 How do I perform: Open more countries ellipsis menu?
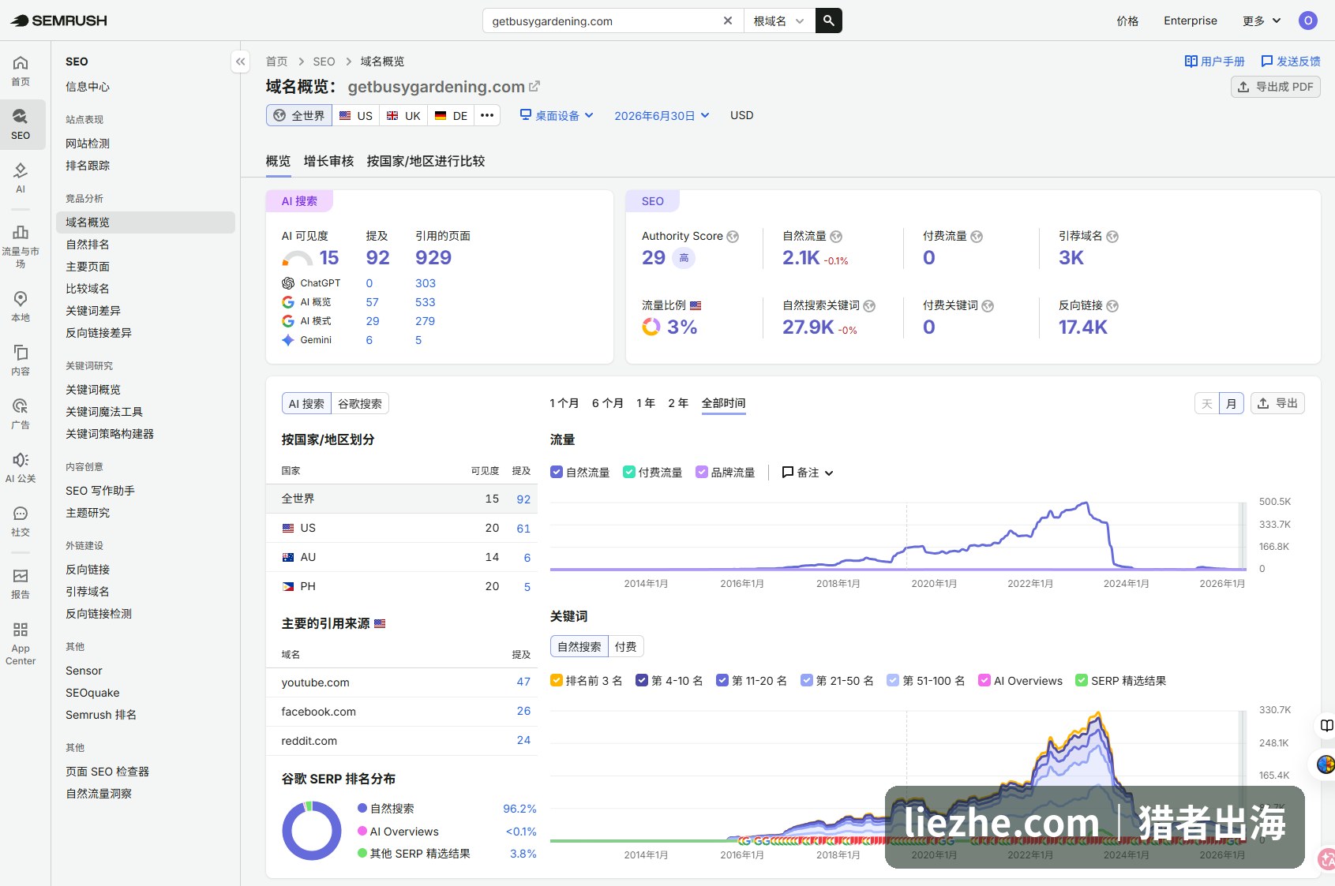487,115
